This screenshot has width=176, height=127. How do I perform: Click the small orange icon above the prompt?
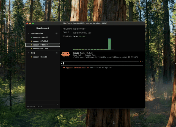141,61
